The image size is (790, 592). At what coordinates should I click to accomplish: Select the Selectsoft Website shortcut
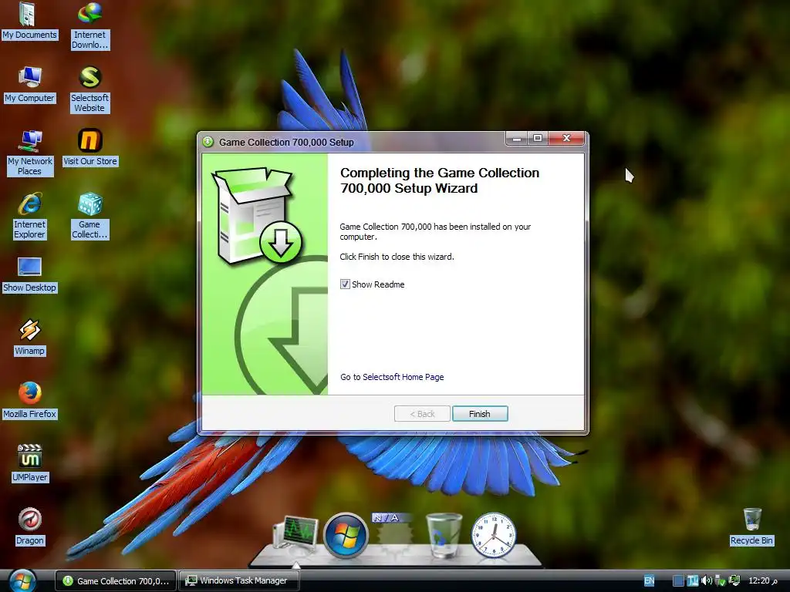pyautogui.click(x=89, y=89)
